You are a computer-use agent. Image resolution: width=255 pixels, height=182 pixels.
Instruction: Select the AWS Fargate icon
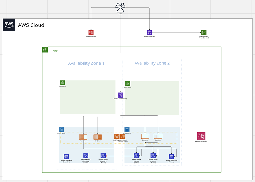[117, 136]
